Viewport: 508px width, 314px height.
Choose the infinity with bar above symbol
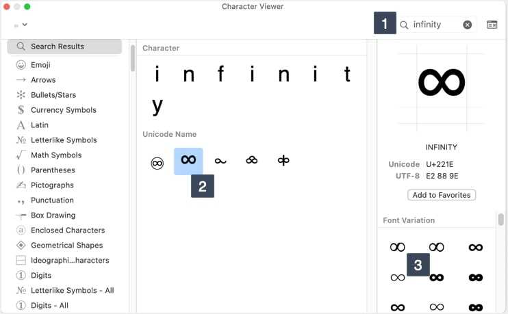click(252, 160)
